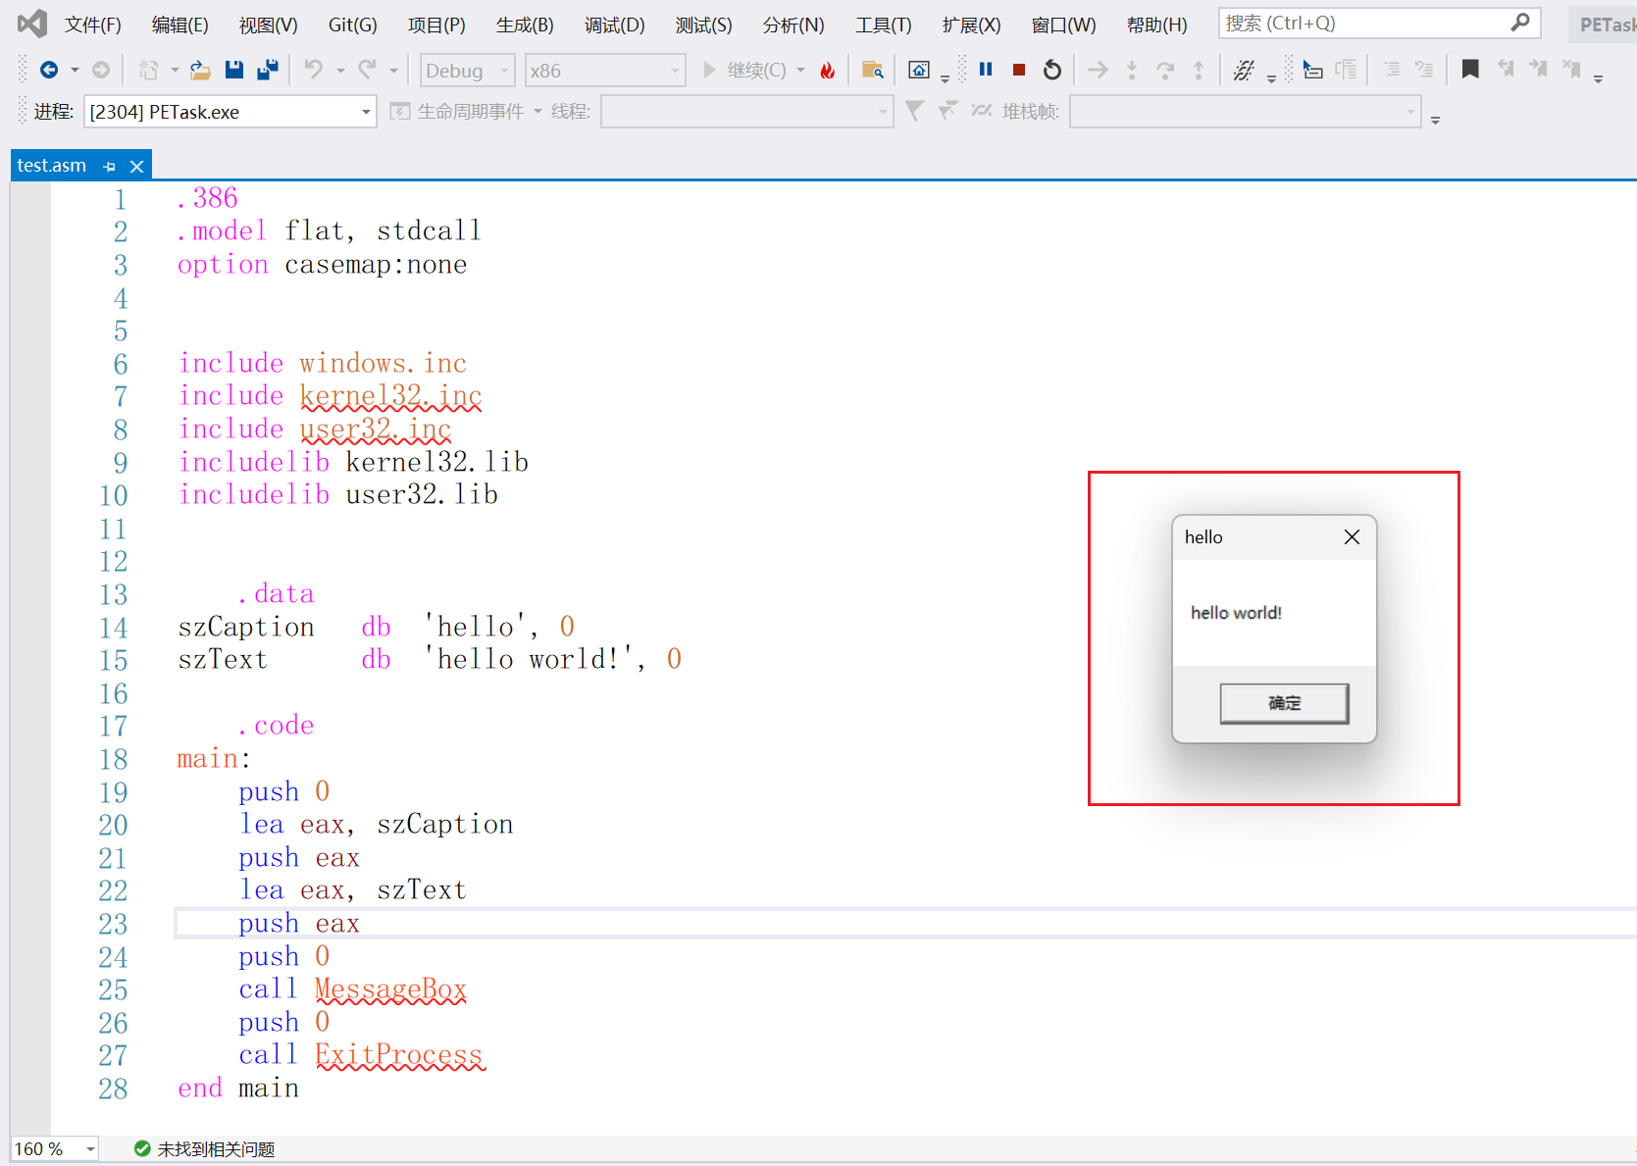1637x1166 pixels.
Task: Click the decrease indent icon
Action: point(1392,70)
